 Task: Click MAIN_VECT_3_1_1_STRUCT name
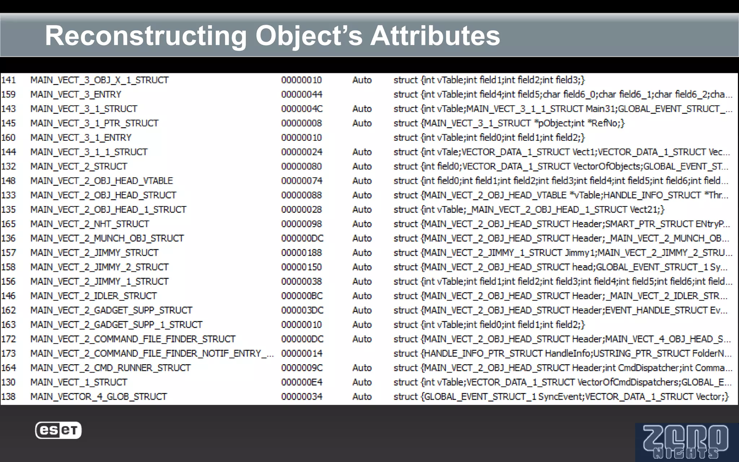point(89,152)
